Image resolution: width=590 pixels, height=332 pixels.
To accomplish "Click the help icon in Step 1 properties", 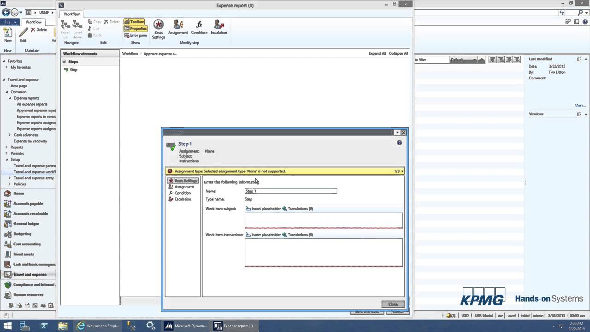I will tap(399, 143).
